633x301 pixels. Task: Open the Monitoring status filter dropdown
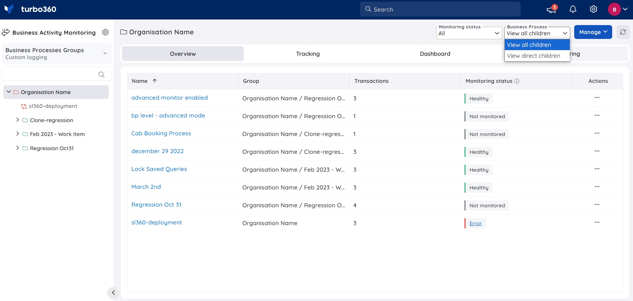pyautogui.click(x=469, y=33)
